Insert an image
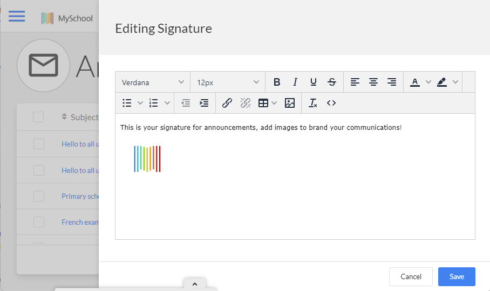Image resolution: width=490 pixels, height=291 pixels. 290,103
